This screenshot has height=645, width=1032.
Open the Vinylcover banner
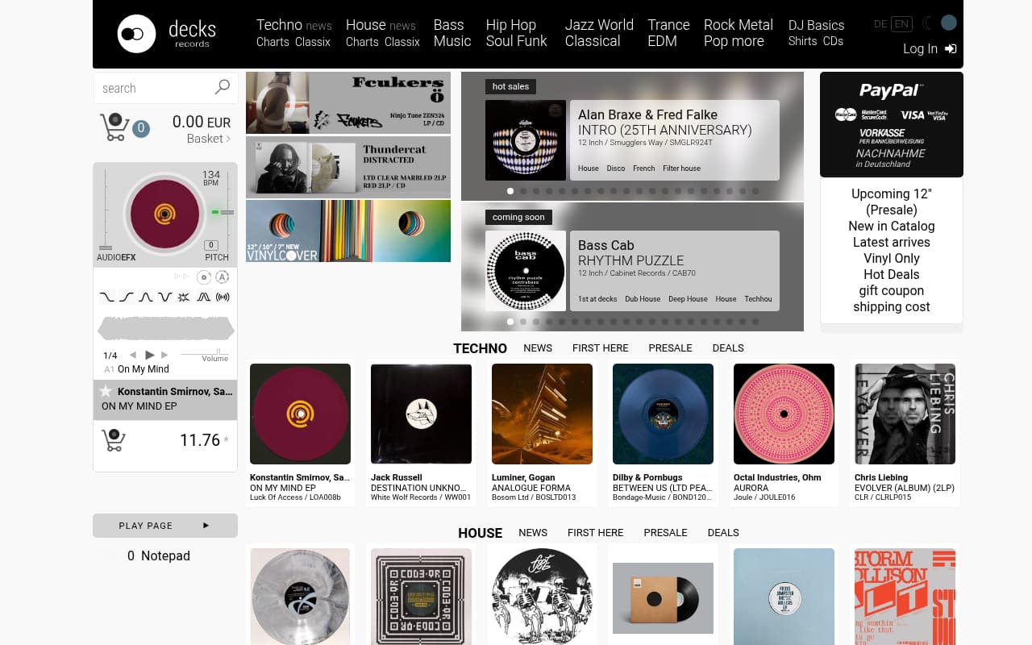(348, 231)
